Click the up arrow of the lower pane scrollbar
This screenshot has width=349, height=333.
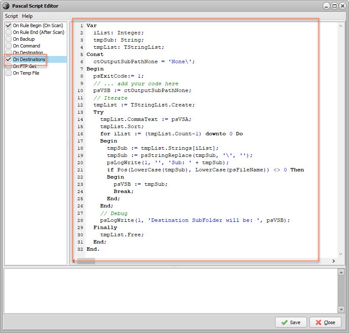[341, 273]
